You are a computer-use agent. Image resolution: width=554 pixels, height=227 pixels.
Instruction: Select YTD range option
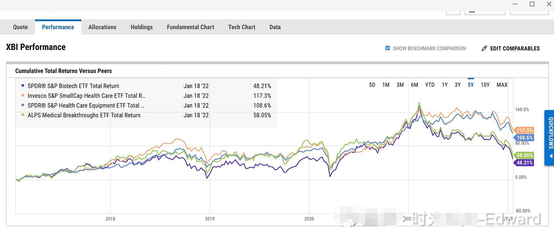tap(430, 85)
